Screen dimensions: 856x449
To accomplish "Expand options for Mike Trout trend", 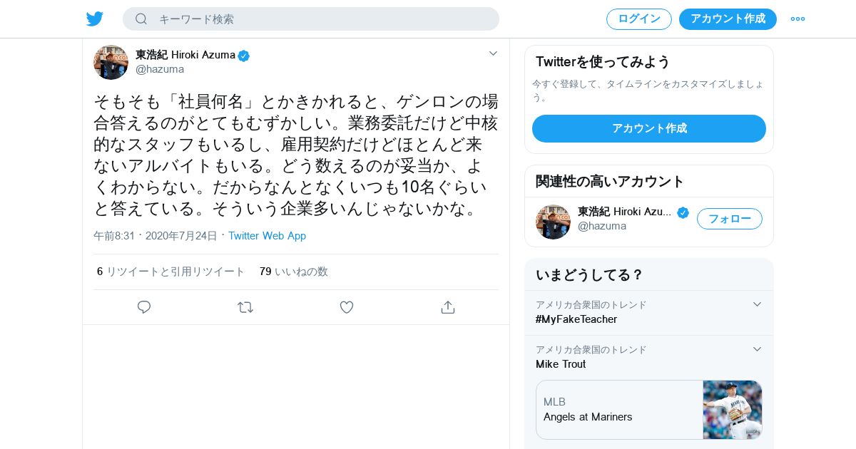I will 758,349.
